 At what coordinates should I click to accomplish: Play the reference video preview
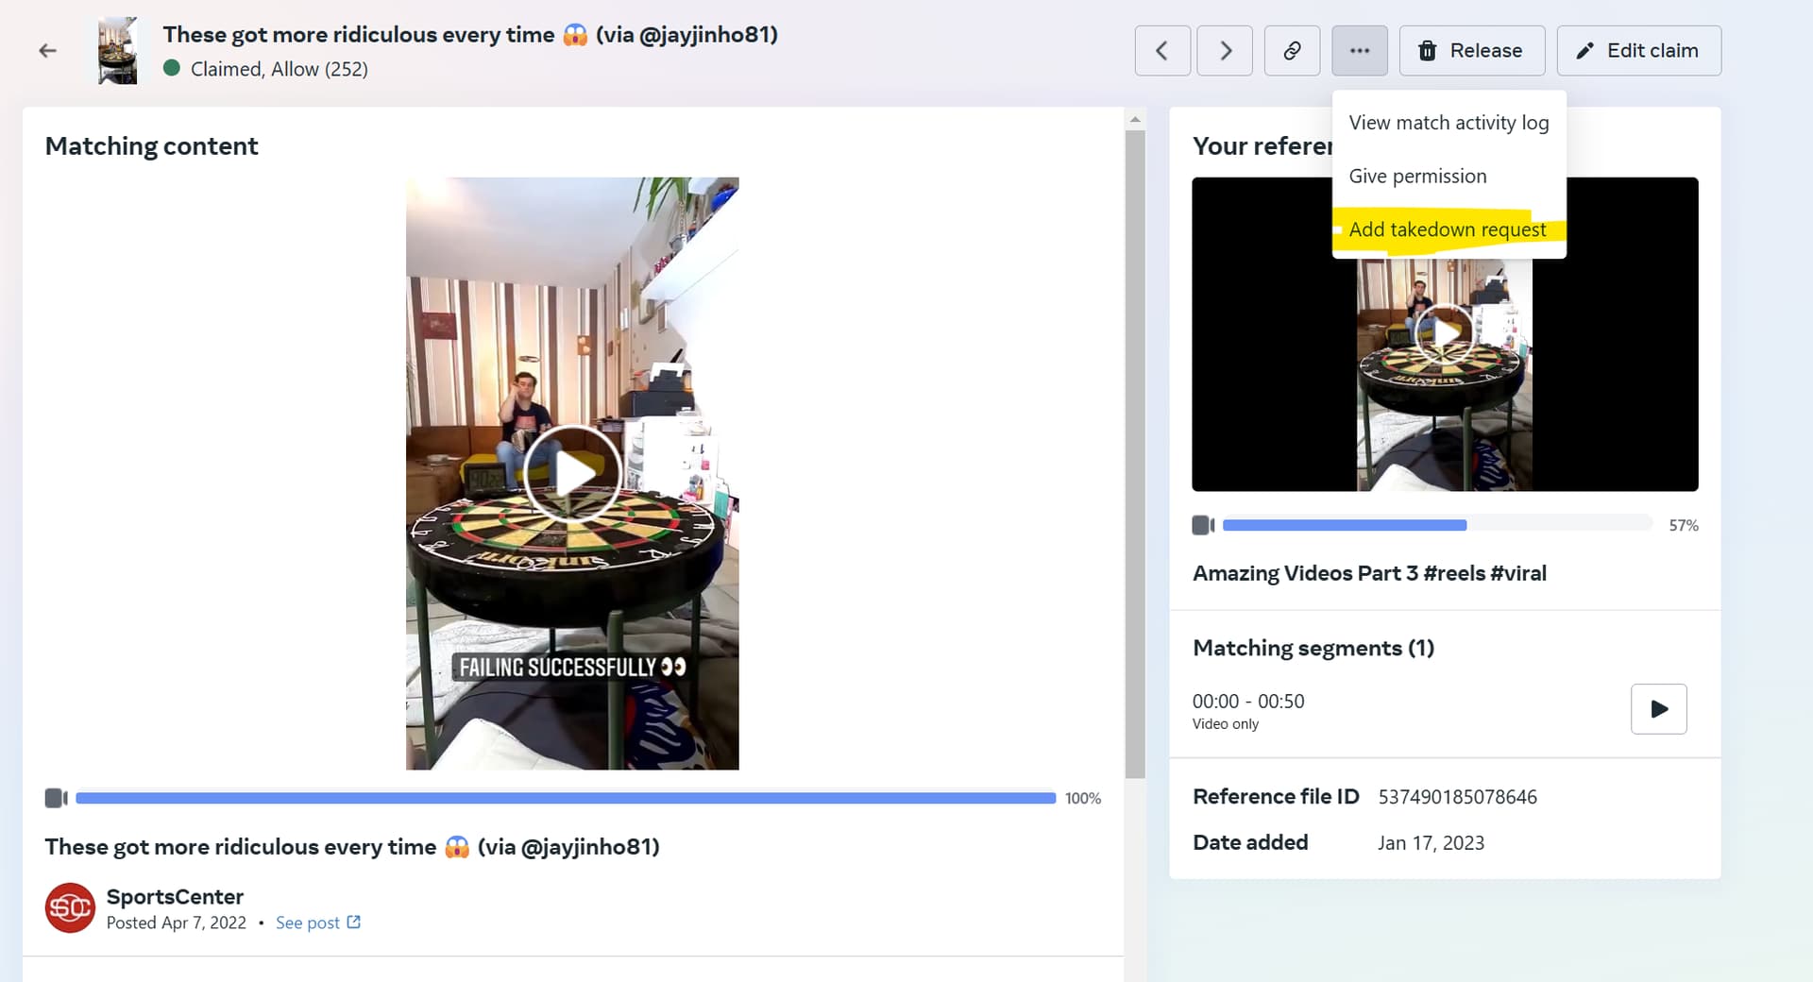[1445, 333]
